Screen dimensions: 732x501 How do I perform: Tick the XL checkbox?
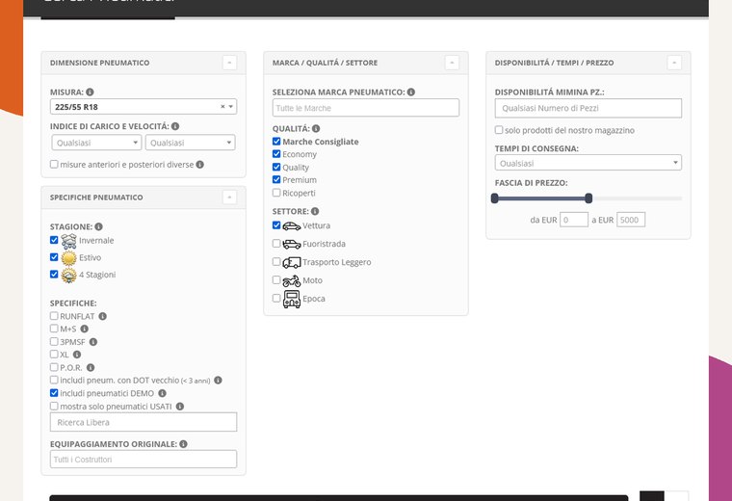(x=54, y=355)
